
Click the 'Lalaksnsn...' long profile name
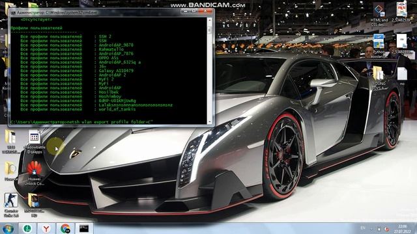click(136, 105)
